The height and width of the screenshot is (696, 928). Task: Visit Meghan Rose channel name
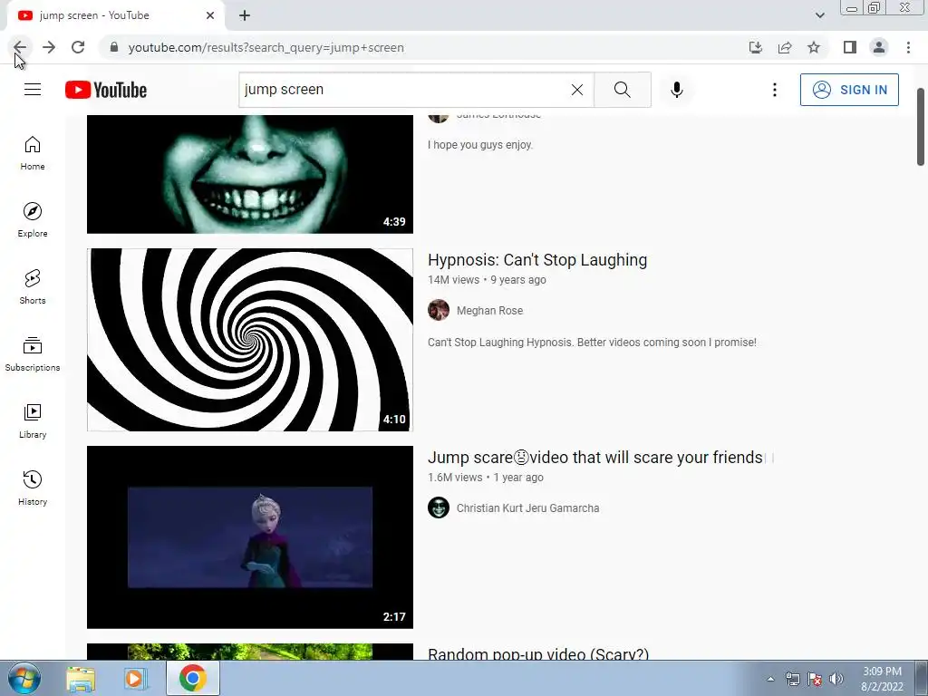(x=489, y=310)
